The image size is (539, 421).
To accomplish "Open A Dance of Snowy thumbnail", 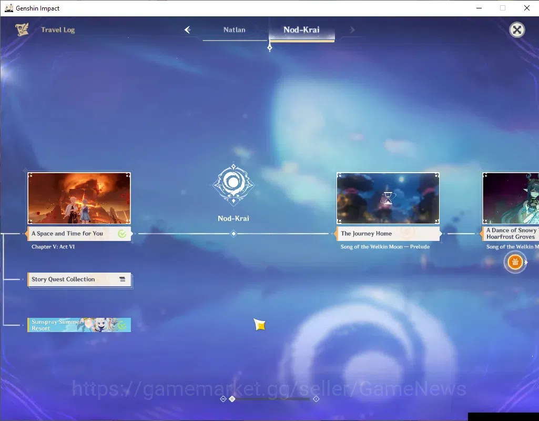I will click(511, 198).
